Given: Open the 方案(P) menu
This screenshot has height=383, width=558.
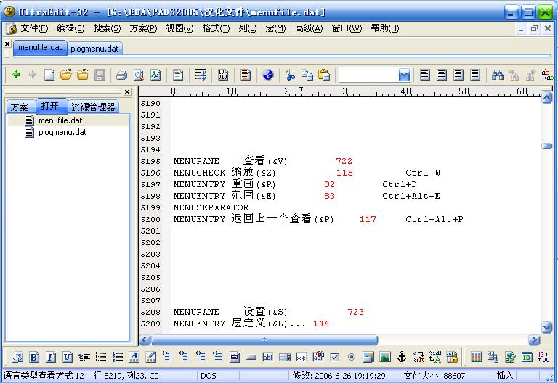Looking at the screenshot, I should [x=143, y=28].
